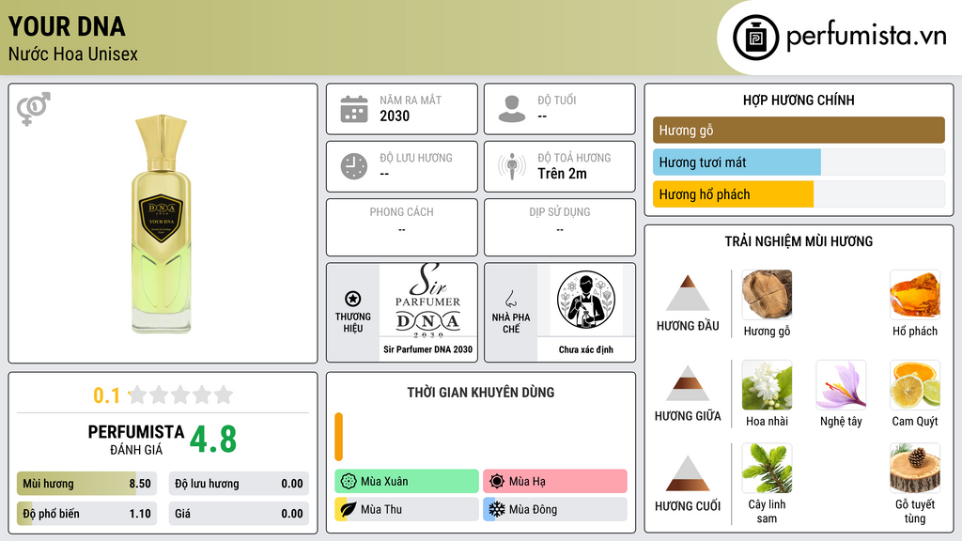962x541 pixels.
Task: Click the Hương đầu pyramid icon
Action: click(688, 293)
